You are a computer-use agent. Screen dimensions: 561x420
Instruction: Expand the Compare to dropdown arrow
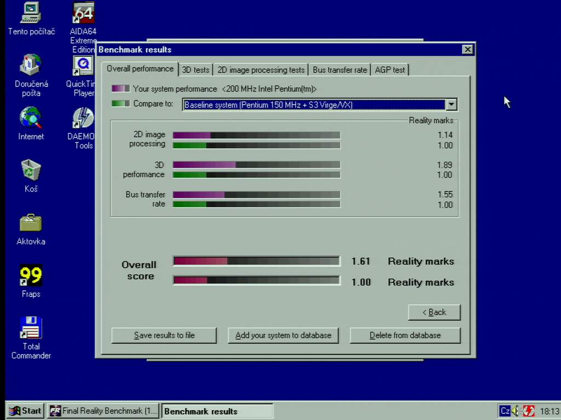click(x=451, y=104)
